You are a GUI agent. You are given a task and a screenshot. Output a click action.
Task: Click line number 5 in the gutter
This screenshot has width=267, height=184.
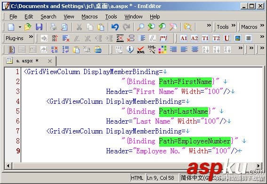point(18,111)
